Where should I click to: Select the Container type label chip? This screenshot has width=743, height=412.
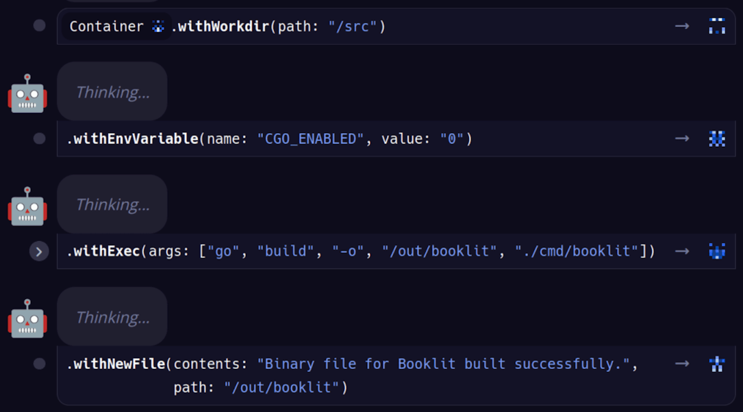pos(106,26)
